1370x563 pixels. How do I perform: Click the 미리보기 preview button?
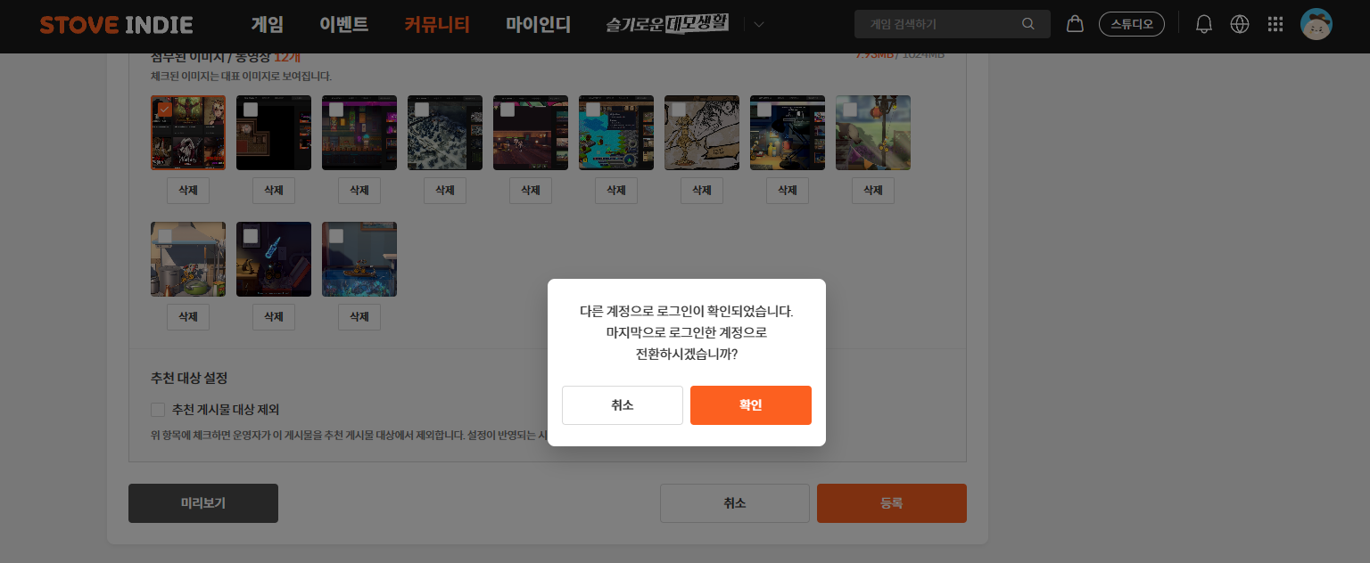click(202, 503)
